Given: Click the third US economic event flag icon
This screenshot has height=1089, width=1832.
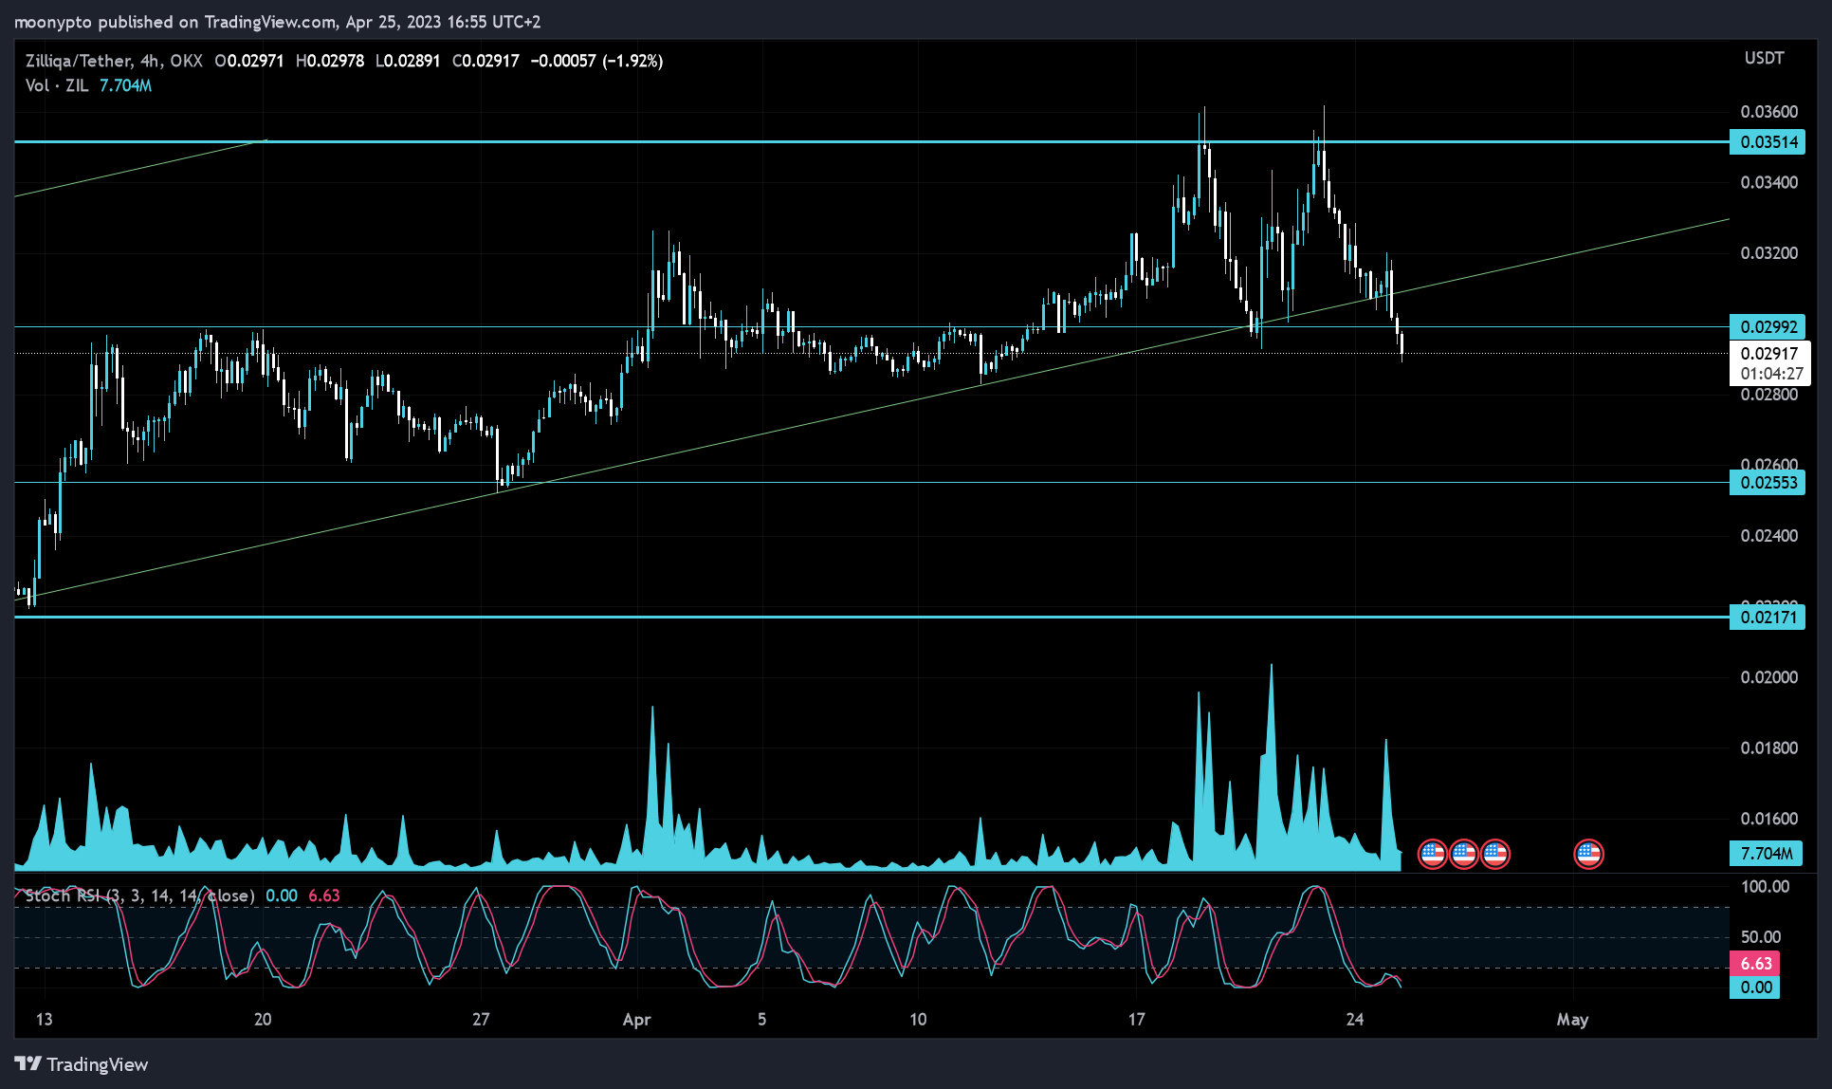Looking at the screenshot, I should coord(1494,854).
